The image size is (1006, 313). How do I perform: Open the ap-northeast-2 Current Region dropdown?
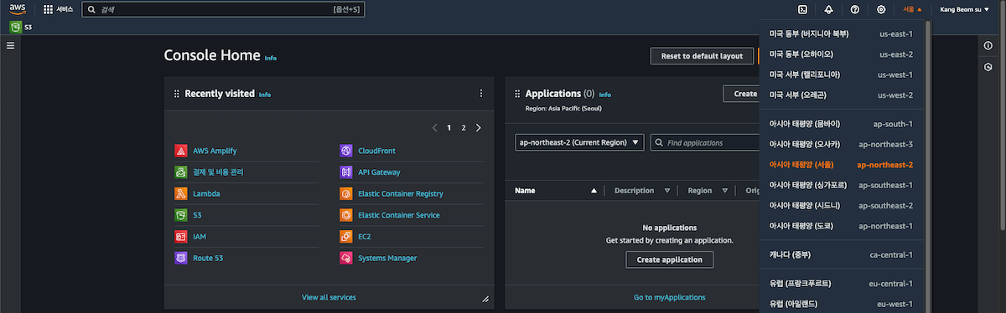tap(579, 142)
